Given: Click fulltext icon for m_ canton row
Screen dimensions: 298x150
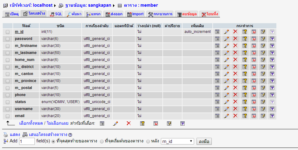Looking at the screenshot, I should (272, 74).
